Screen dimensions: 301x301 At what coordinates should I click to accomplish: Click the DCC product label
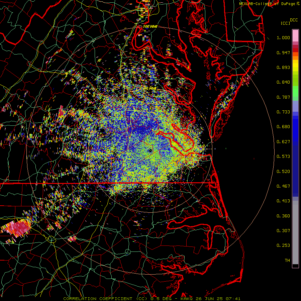pyautogui.click(x=294, y=20)
